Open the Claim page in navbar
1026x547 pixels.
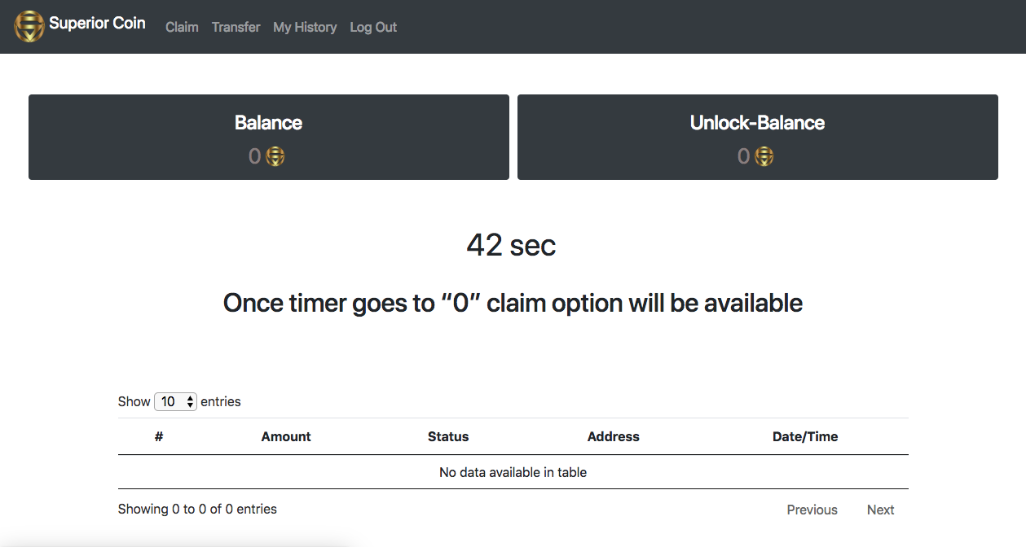point(182,27)
